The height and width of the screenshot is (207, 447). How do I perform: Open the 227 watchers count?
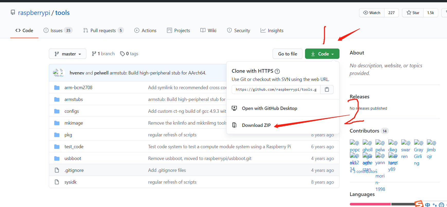[x=391, y=13]
